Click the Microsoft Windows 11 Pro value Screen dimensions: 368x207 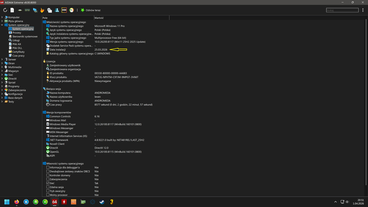point(110,26)
